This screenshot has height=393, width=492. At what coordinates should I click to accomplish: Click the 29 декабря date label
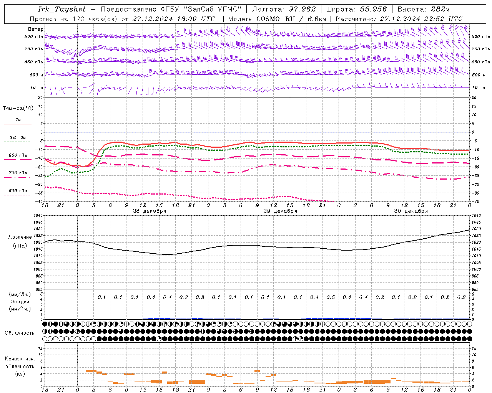tap(280, 211)
